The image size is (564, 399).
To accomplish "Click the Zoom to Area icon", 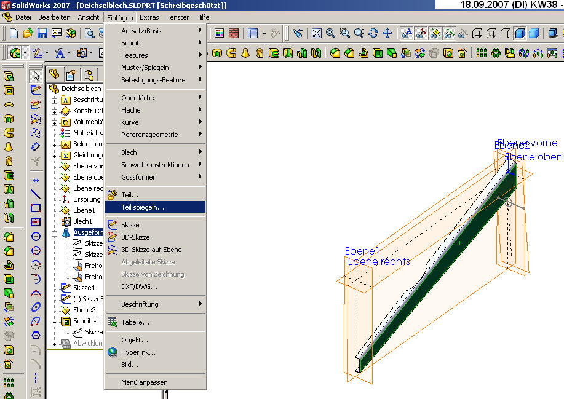I will click(345, 33).
